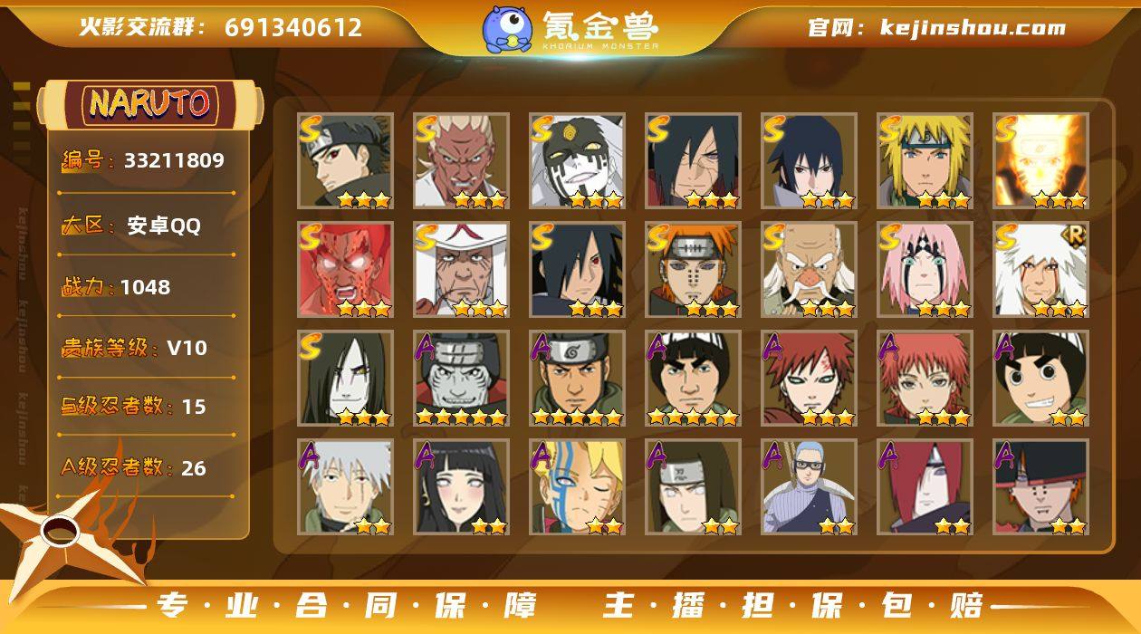Click the Boruto blue-marked blonde portrait

click(x=577, y=486)
